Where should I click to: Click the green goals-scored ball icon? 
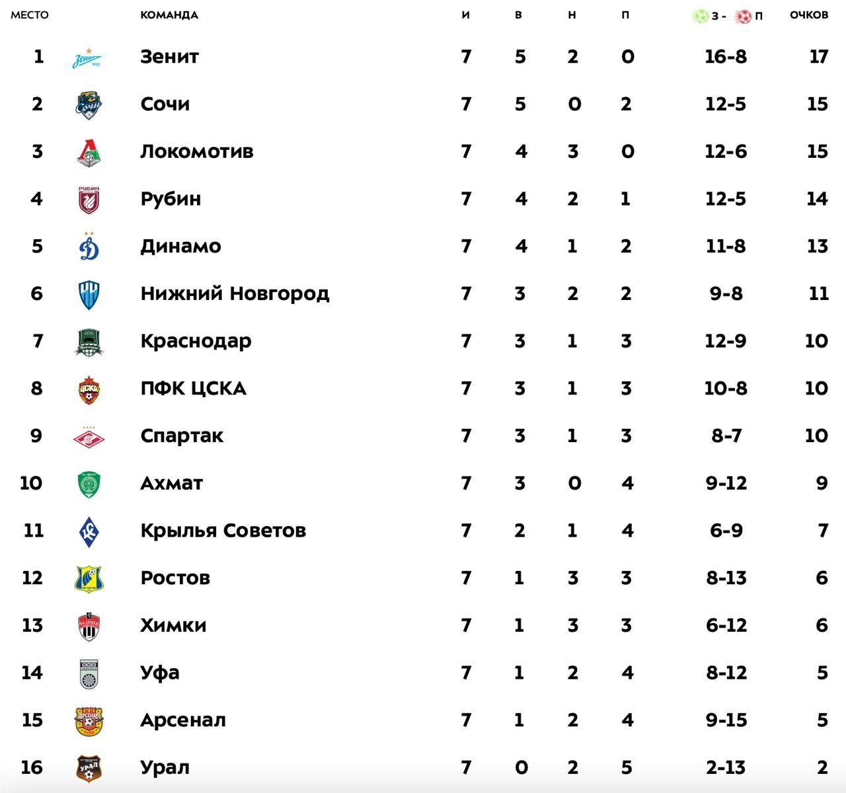tap(700, 16)
